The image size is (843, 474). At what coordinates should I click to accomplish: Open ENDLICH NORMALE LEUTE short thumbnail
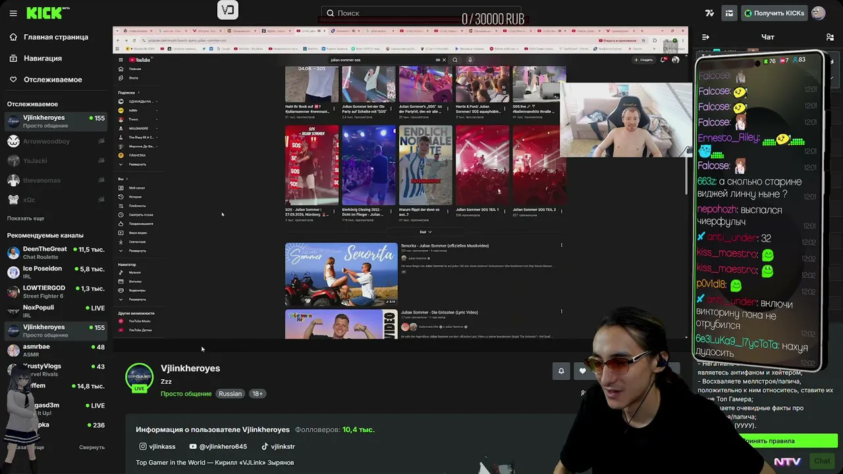pyautogui.click(x=425, y=165)
